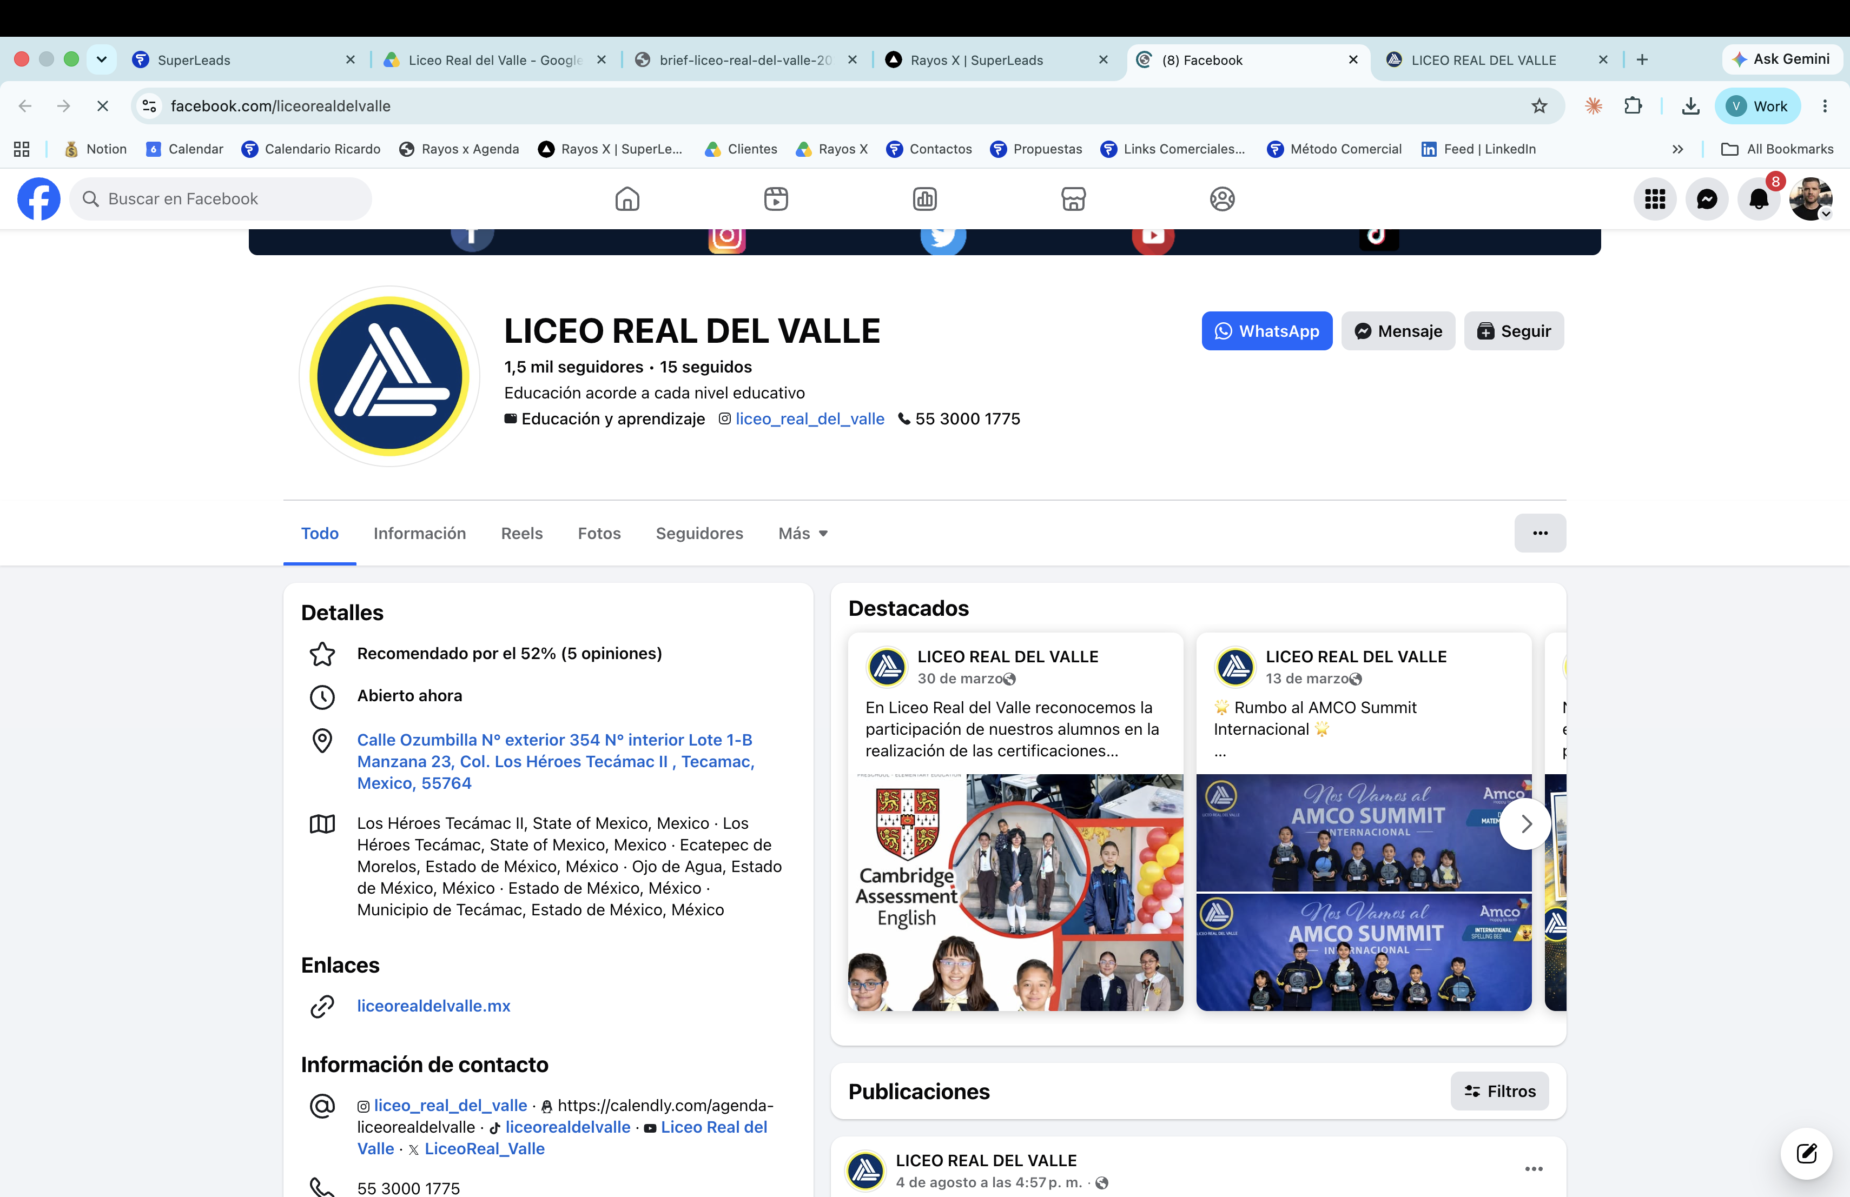Open the All Bookmarks folder
The width and height of the screenshot is (1850, 1197).
coord(1777,149)
